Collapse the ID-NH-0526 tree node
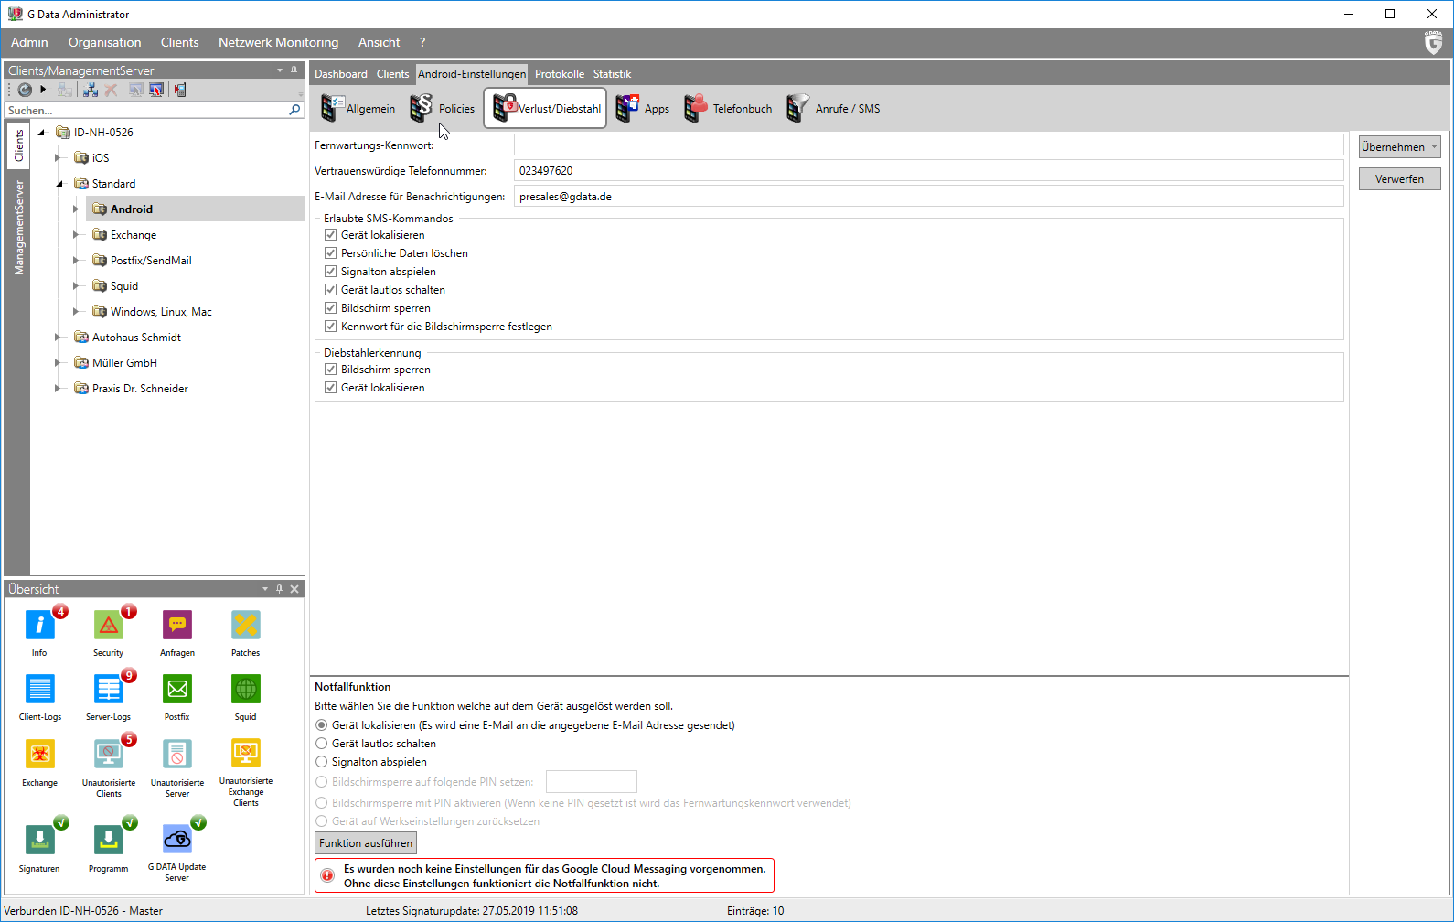The width and height of the screenshot is (1454, 922). click(41, 133)
